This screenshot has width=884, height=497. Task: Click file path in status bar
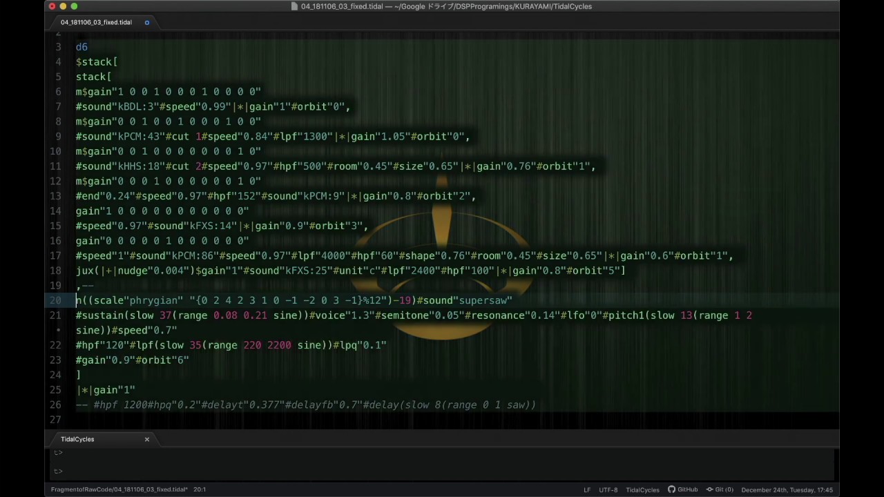click(x=119, y=489)
